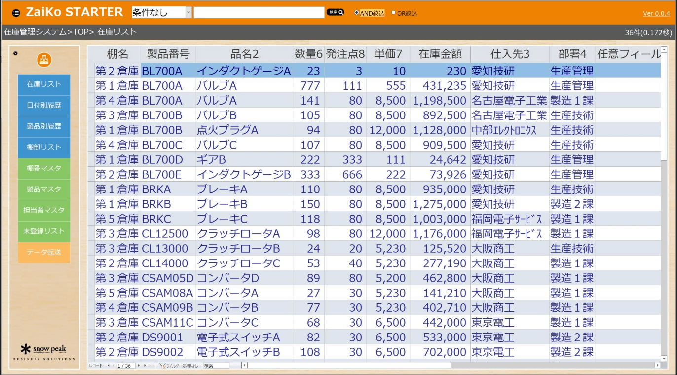Click the product number BRKB cell
The height and width of the screenshot is (375, 677).
click(168, 204)
